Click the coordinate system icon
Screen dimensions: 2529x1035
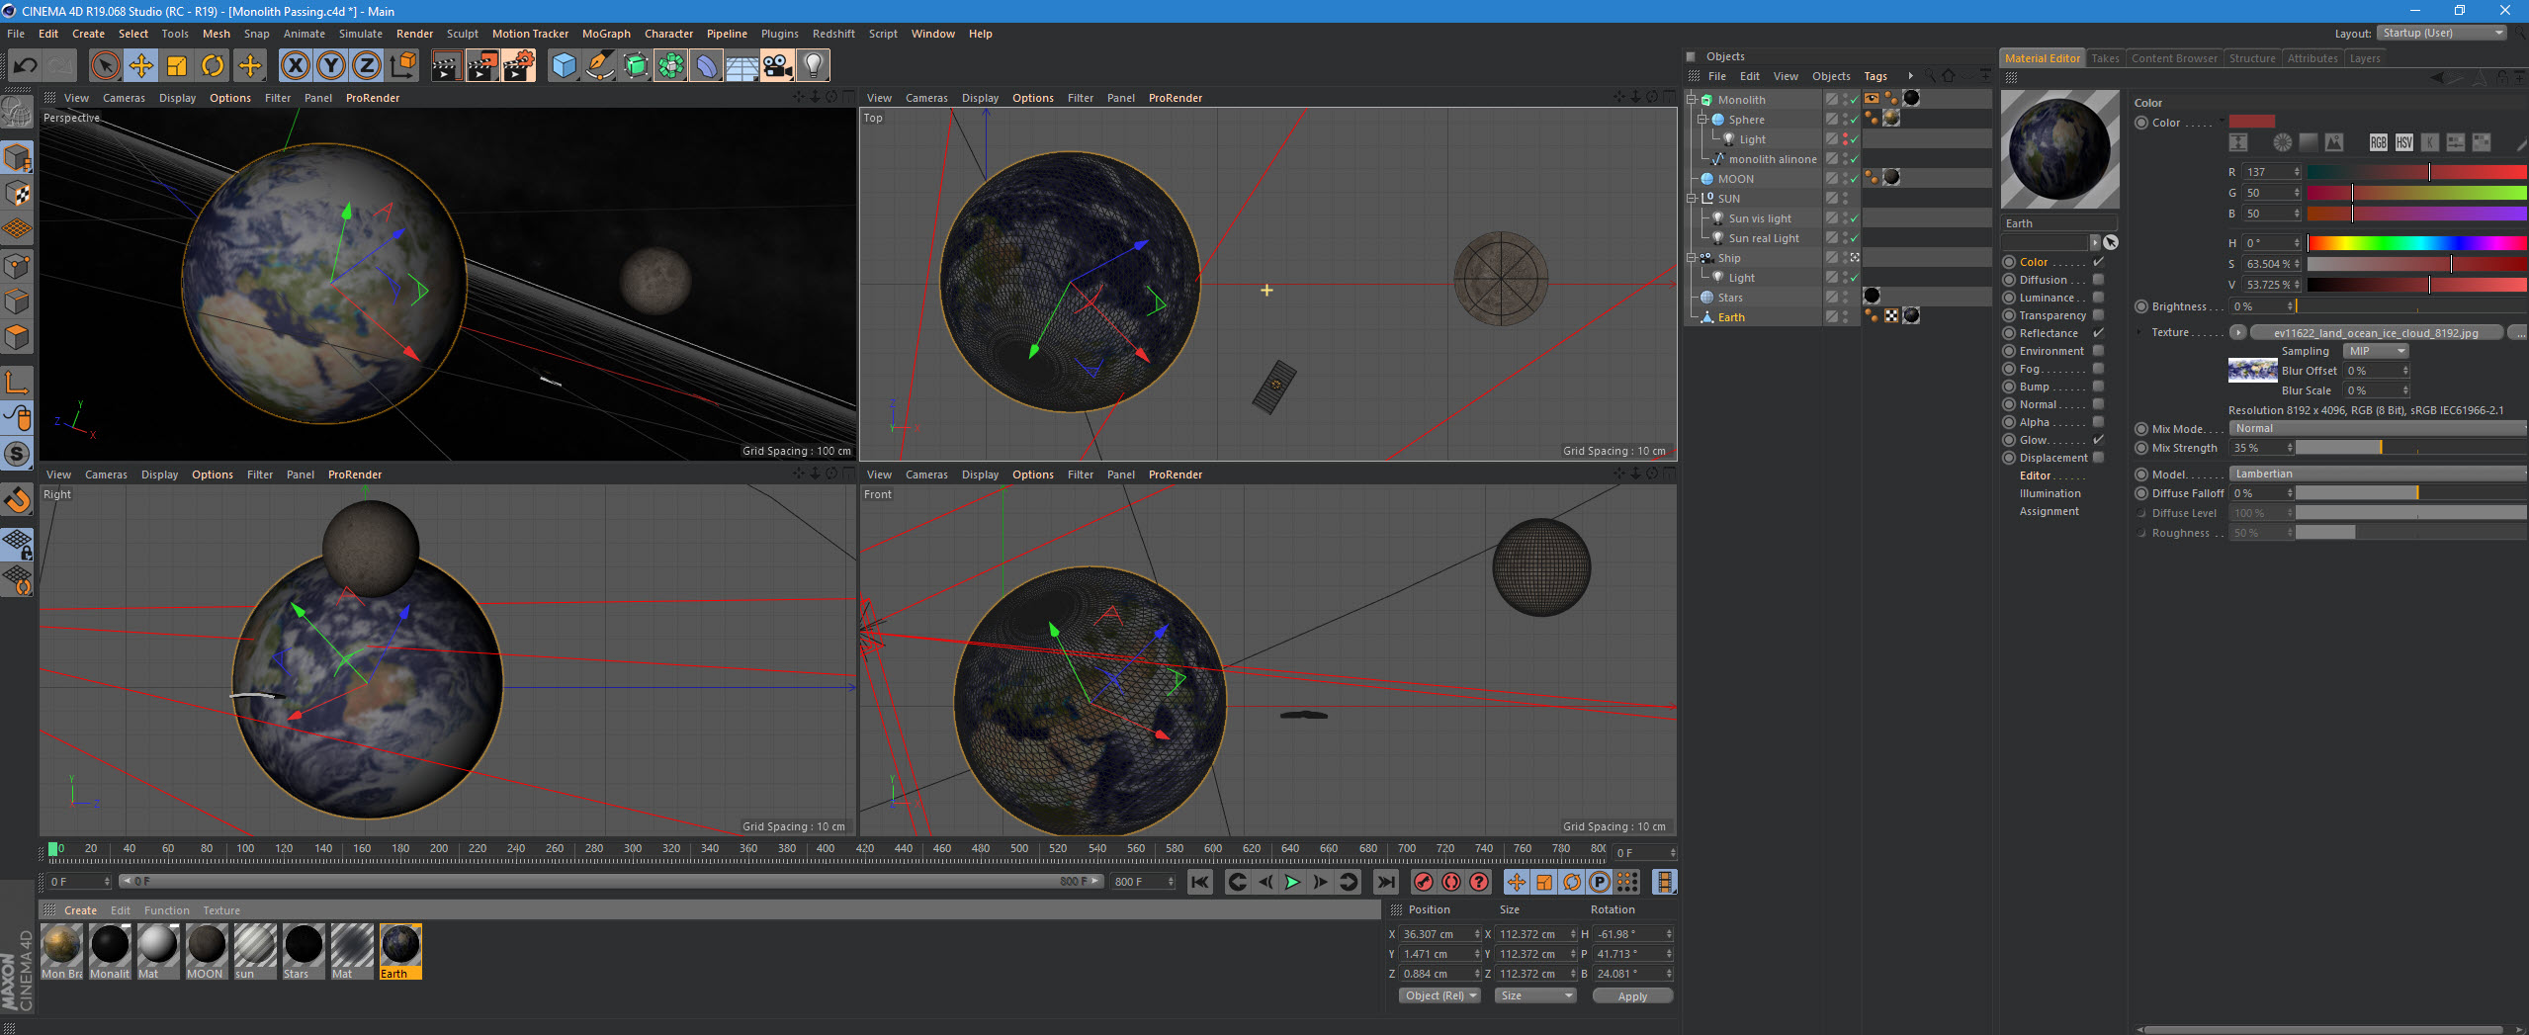pos(402,66)
